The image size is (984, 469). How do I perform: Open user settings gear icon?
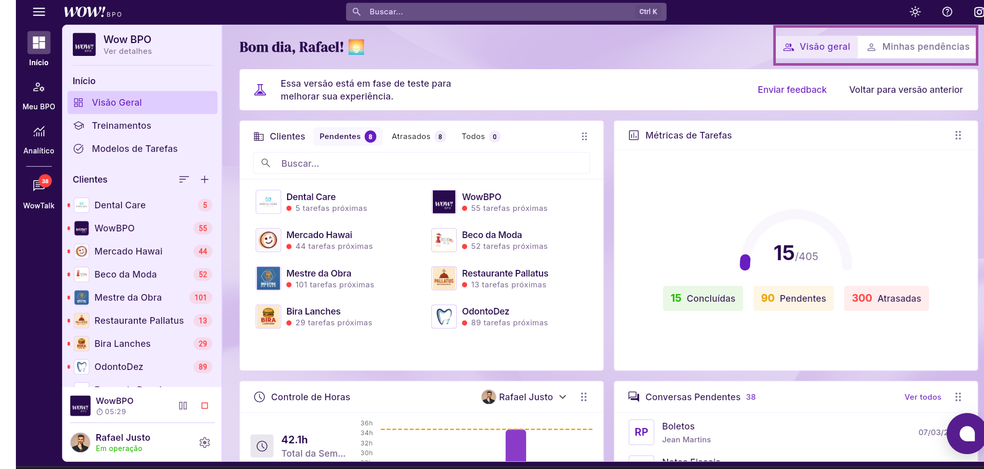205,442
